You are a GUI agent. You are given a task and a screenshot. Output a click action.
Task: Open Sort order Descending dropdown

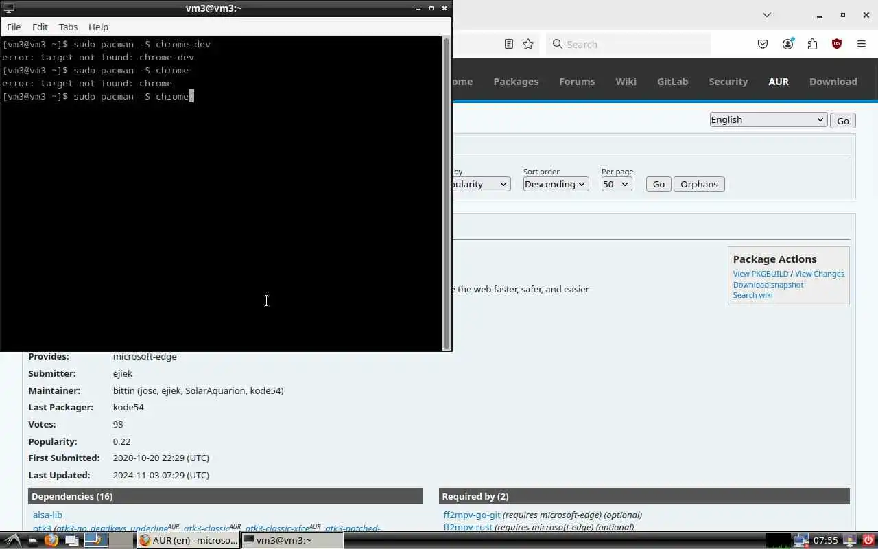click(556, 184)
